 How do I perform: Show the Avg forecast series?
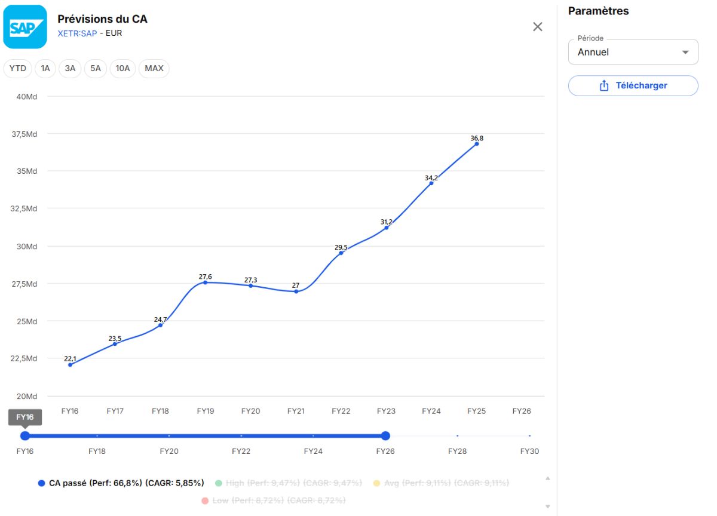(x=441, y=483)
